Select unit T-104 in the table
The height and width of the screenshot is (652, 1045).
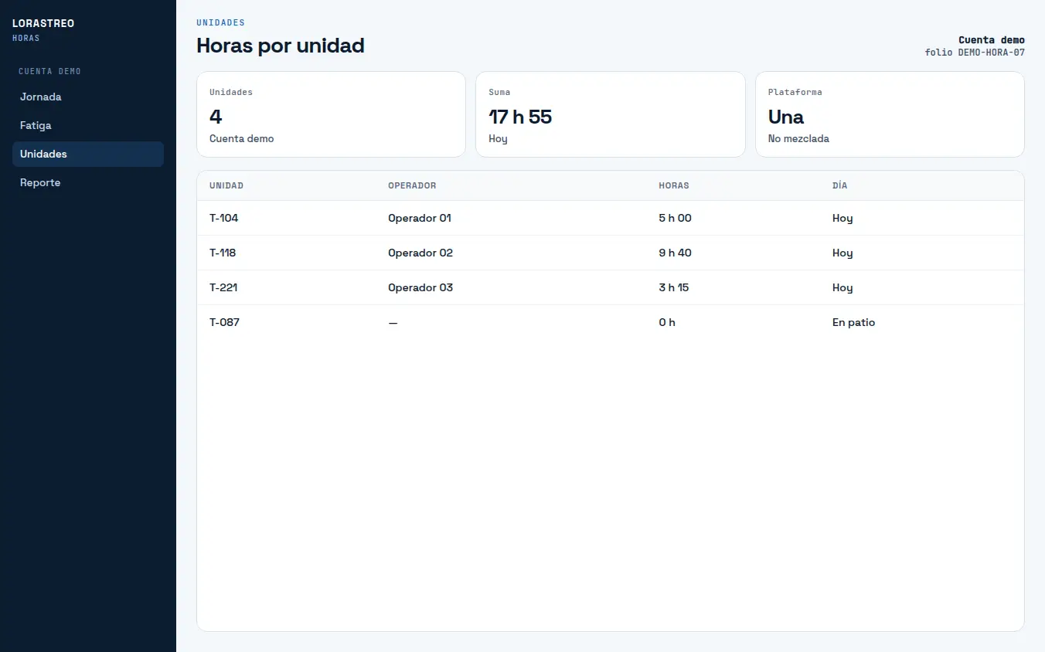point(224,218)
